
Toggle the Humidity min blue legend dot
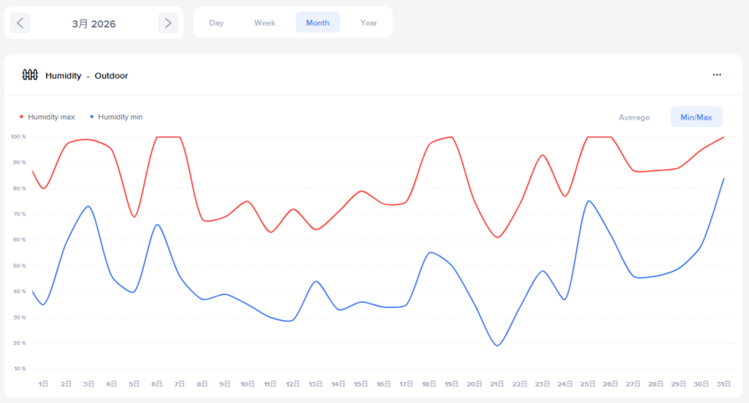(91, 117)
